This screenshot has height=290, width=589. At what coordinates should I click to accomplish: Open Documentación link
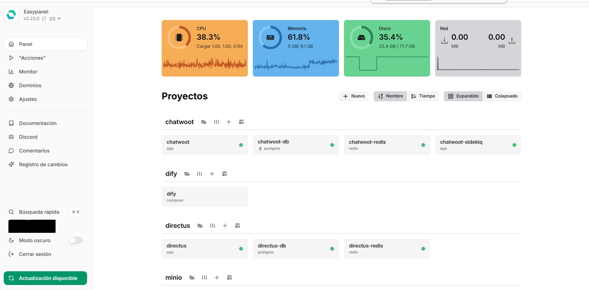[x=45, y=123]
